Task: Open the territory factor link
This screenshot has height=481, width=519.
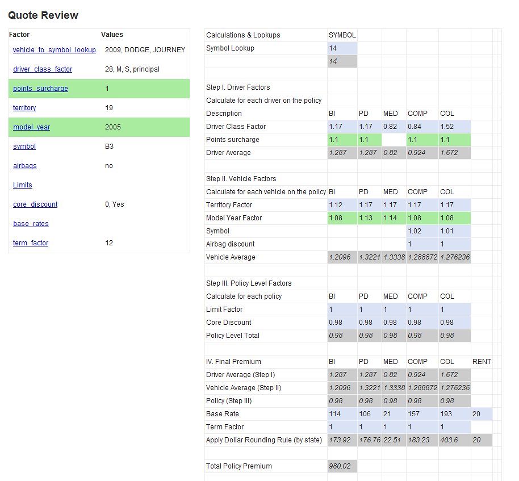Action: pos(24,108)
